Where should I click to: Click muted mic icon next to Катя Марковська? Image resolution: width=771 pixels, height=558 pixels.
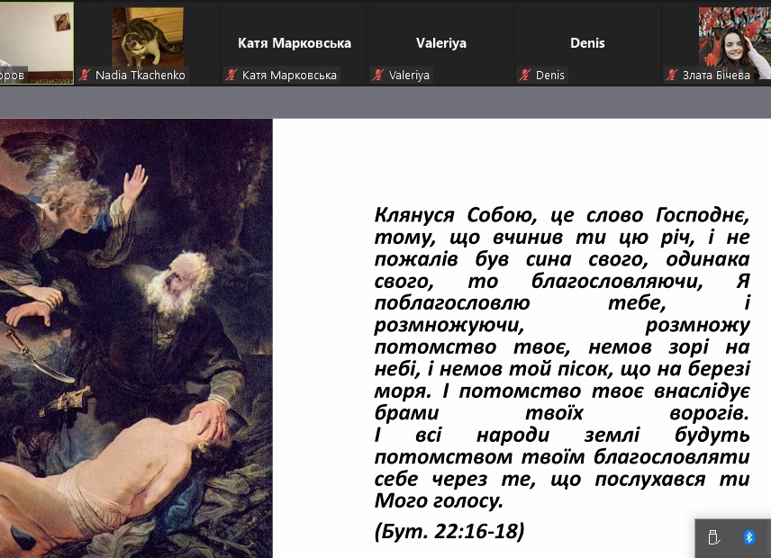pos(231,76)
